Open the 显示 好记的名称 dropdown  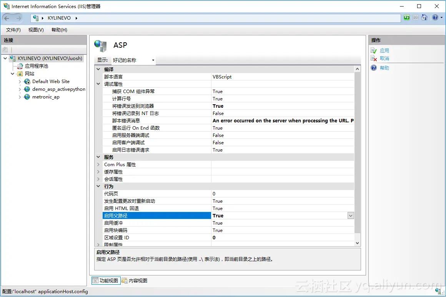coord(133,60)
